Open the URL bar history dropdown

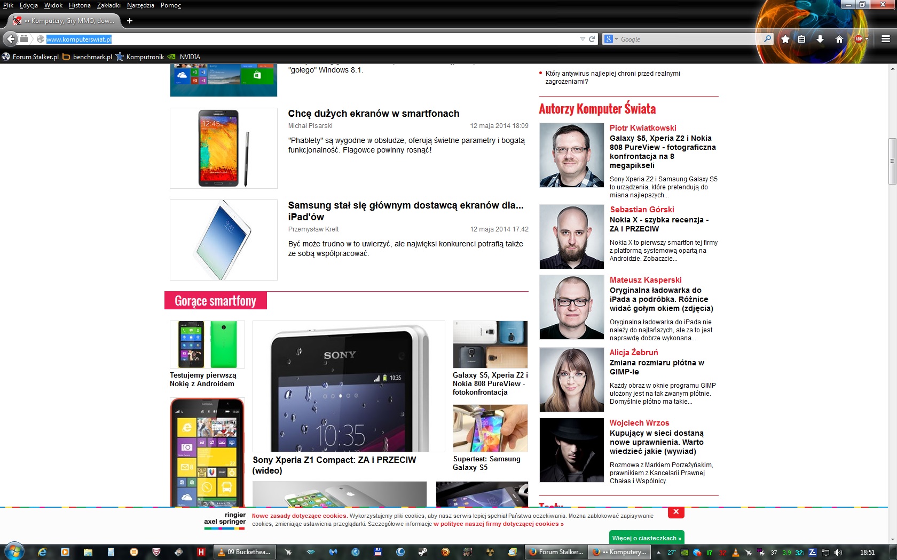click(x=582, y=39)
